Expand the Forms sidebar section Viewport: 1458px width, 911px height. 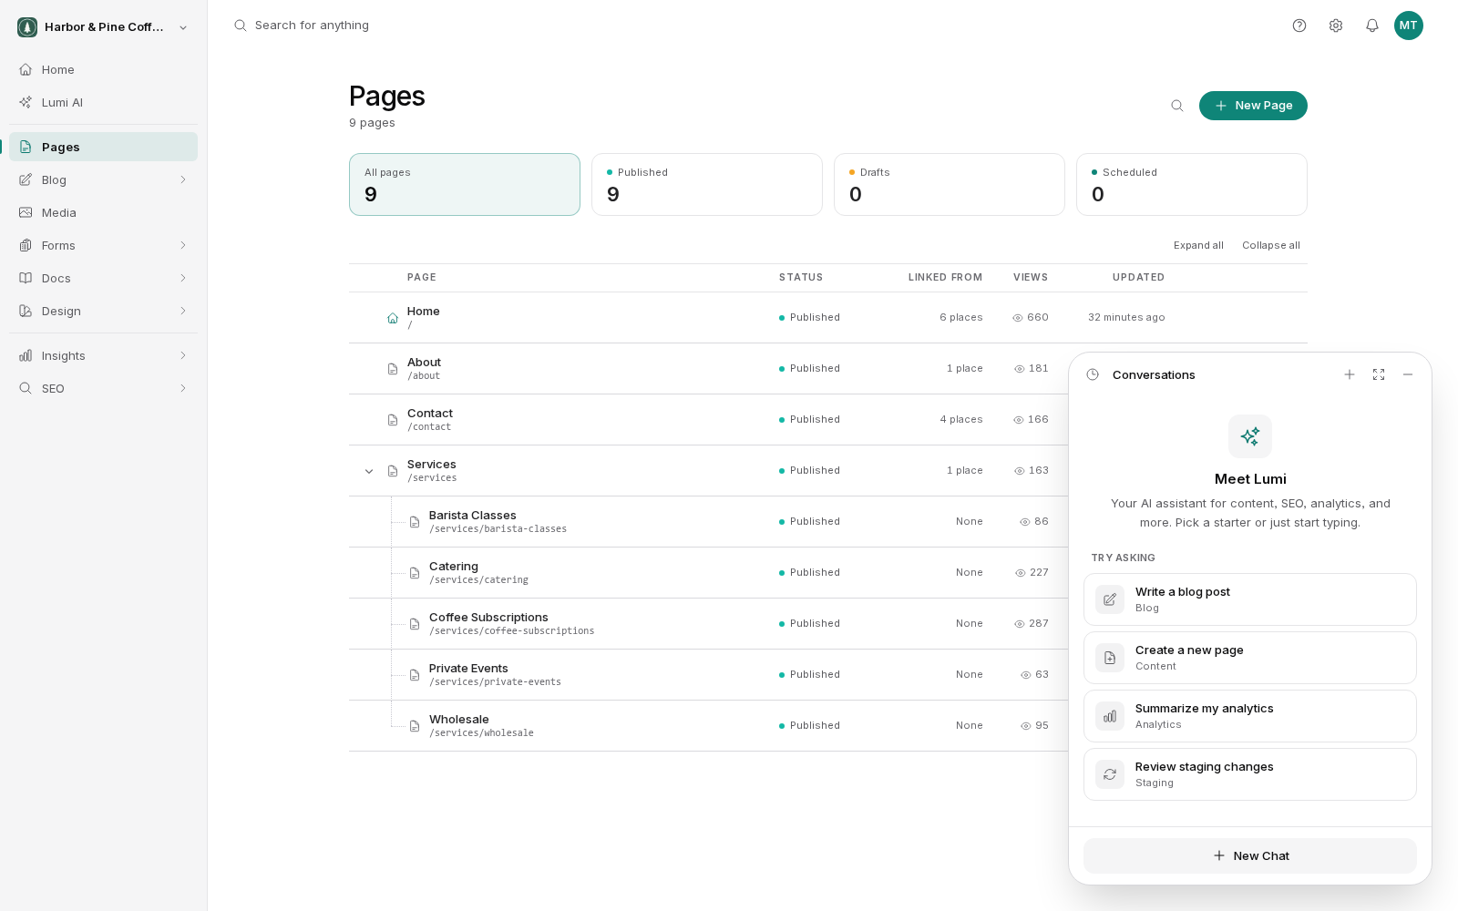[x=183, y=245]
